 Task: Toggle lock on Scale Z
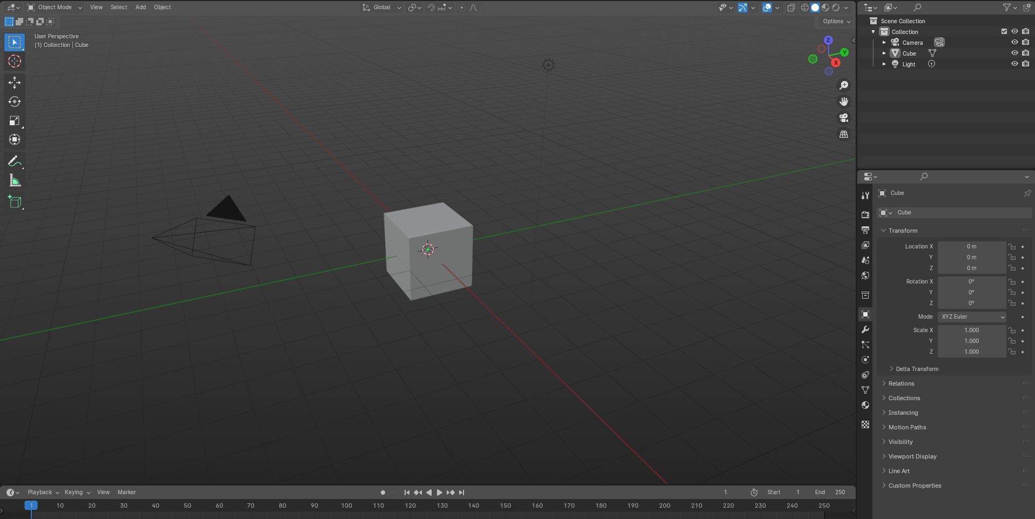[x=1012, y=352]
